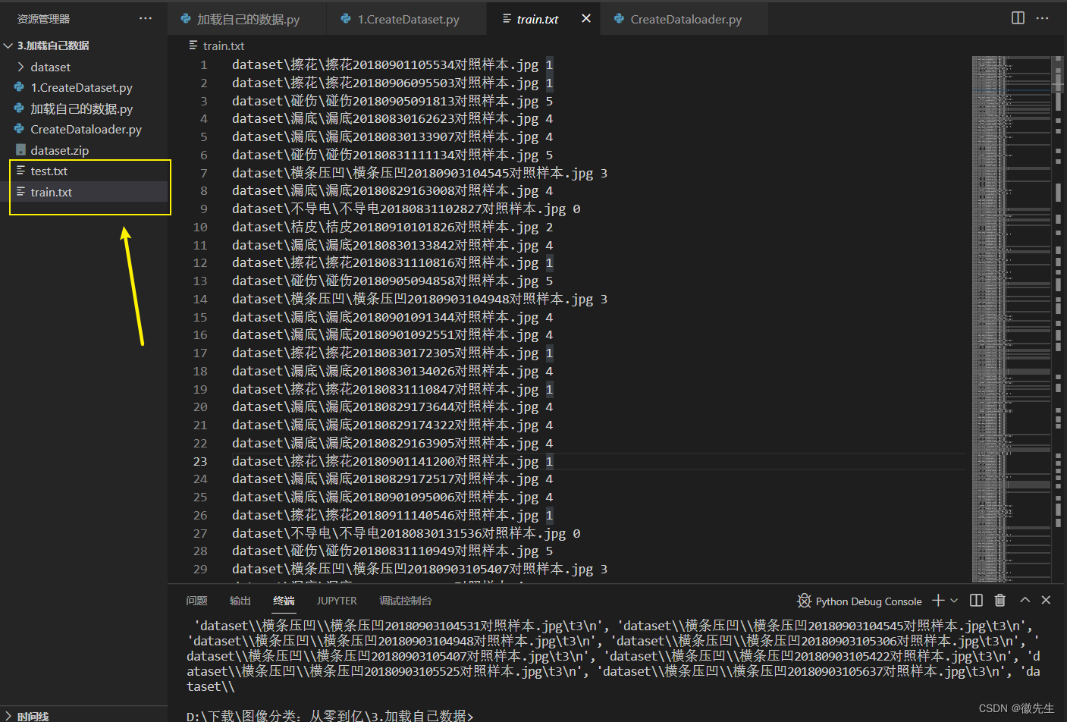
Task: Click the train.txt breadcrumb
Action: point(223,46)
